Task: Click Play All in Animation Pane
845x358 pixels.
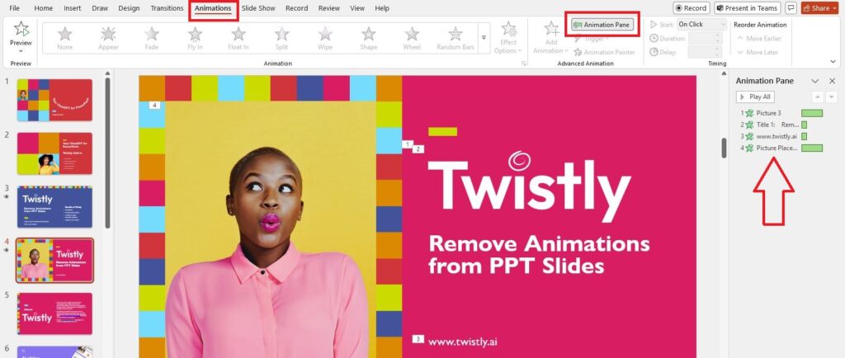Action: coord(755,97)
